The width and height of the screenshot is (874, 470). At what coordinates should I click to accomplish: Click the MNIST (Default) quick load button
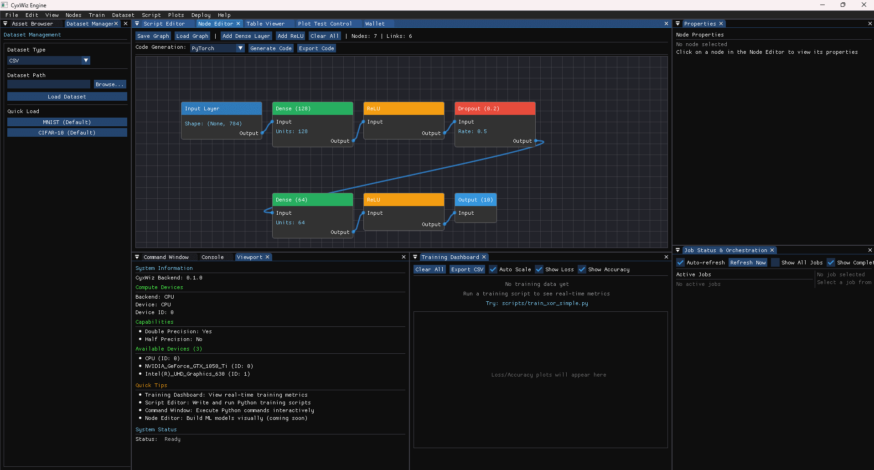[67, 122]
